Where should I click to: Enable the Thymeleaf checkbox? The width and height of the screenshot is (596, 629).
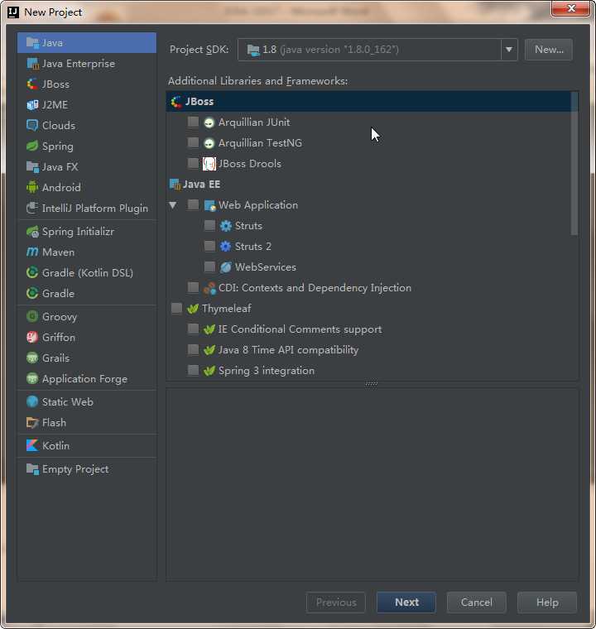click(x=176, y=309)
